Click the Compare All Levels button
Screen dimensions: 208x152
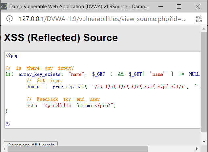coord(31,144)
